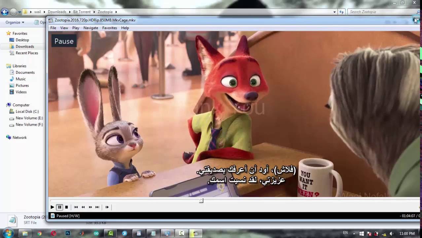Select Favorites in the navigation pane
The image size is (422, 238).
[20, 33]
